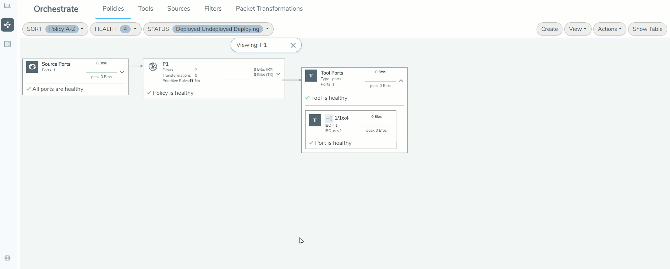Open the inventory list icon in sidebar
The height and width of the screenshot is (269, 670).
pos(7,44)
